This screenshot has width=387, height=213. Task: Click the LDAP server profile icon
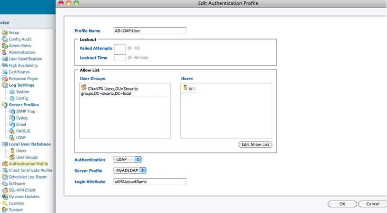[12, 138]
